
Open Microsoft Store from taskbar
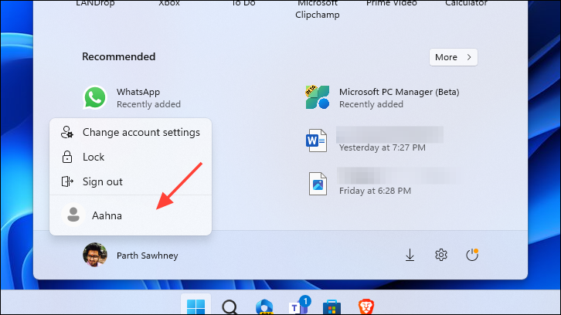click(x=331, y=307)
